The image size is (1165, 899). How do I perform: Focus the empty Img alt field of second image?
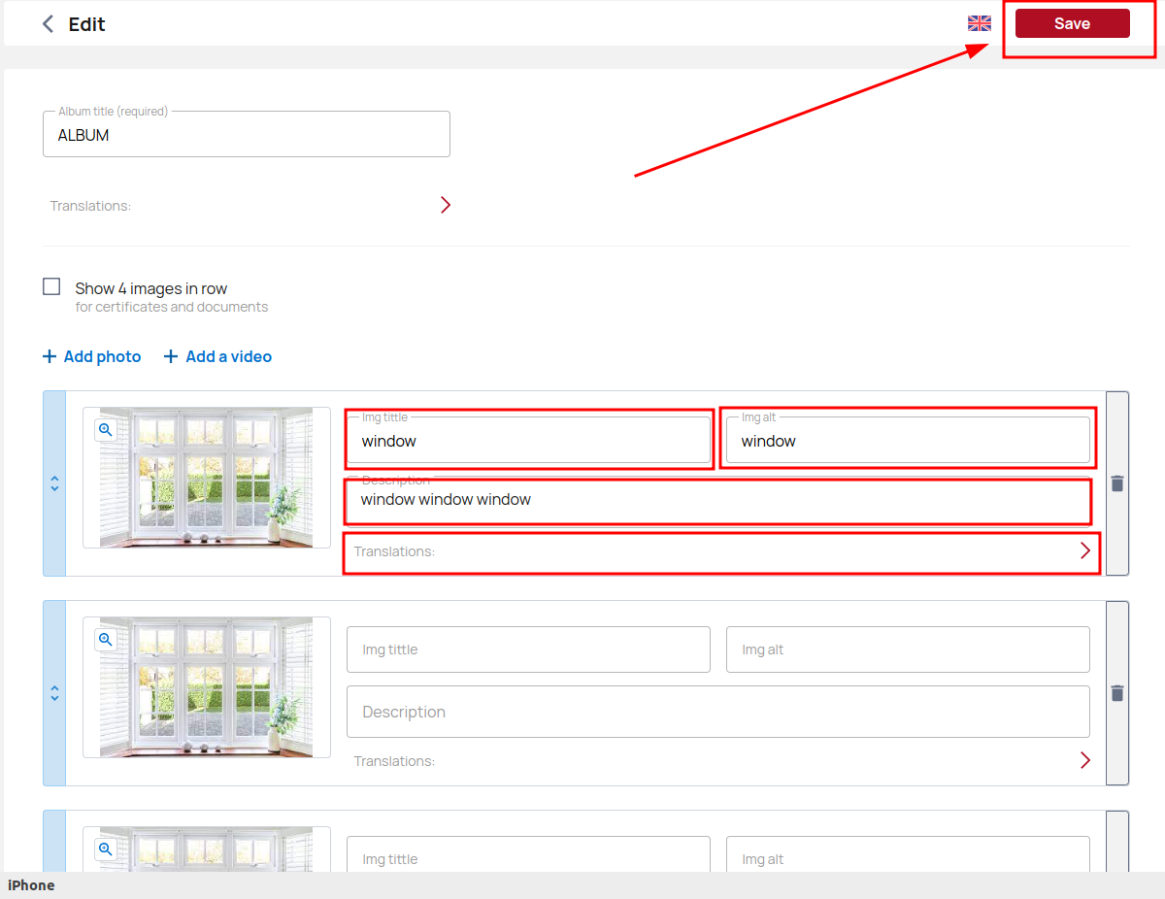point(908,649)
